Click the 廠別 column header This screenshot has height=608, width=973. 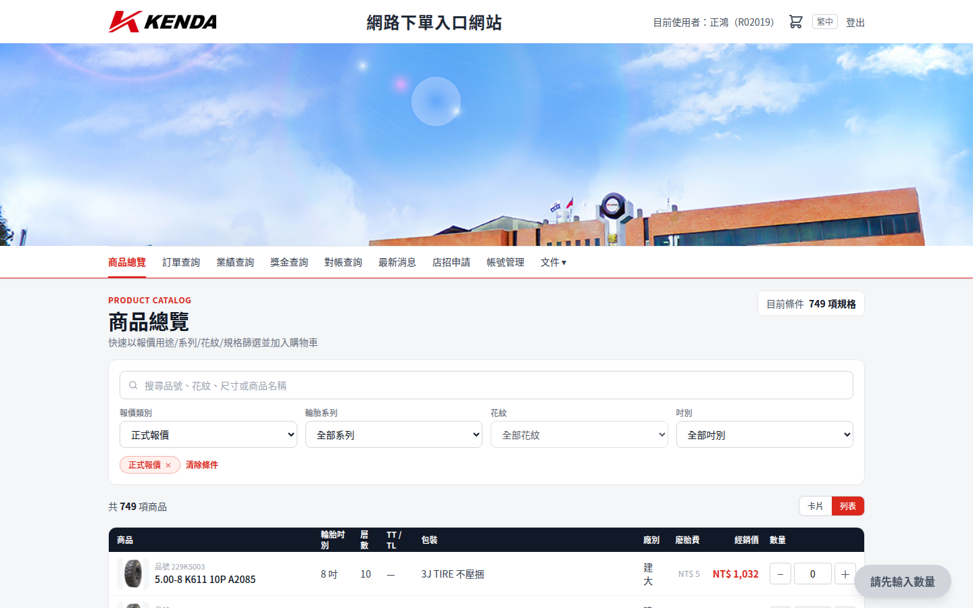(x=651, y=540)
